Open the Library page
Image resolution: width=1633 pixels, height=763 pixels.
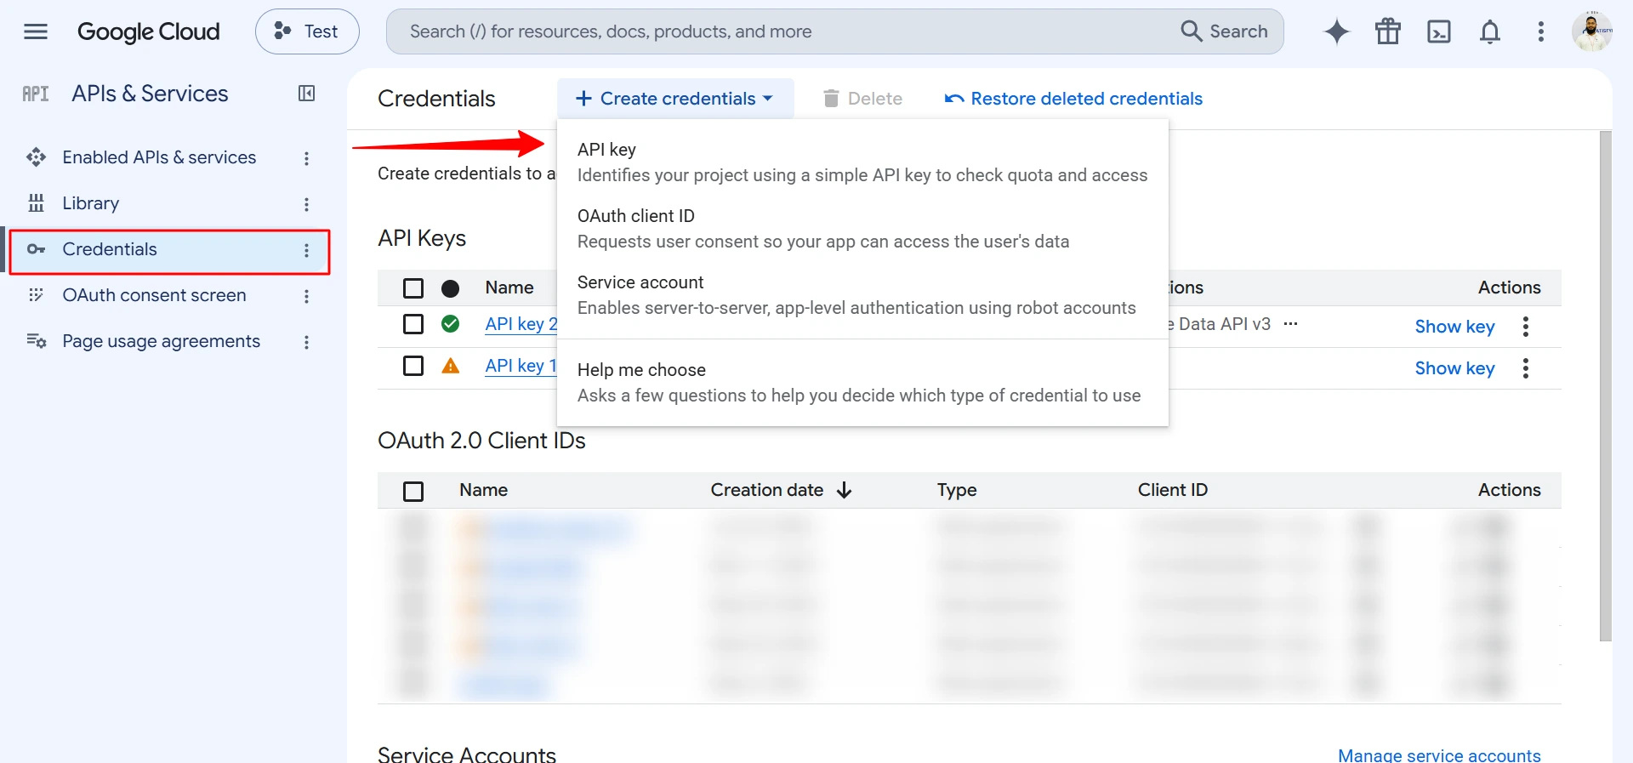(91, 203)
